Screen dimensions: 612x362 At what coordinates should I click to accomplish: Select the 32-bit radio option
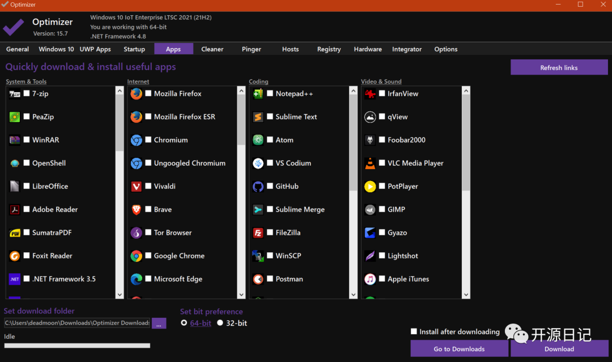[220, 322]
